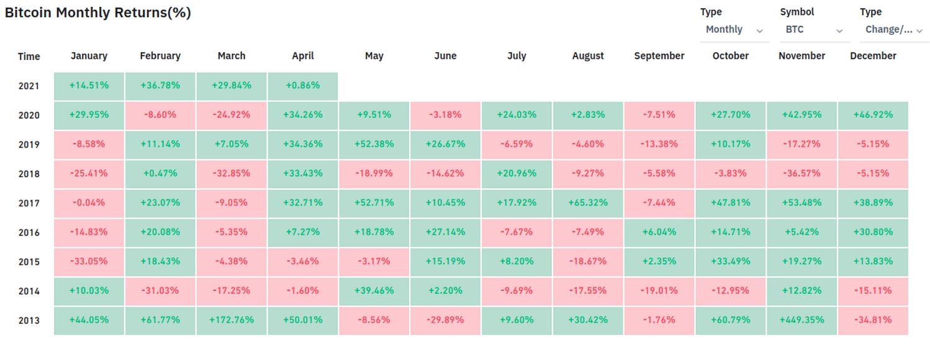Click the September column header
This screenshot has height=344, width=930.
click(x=659, y=56)
